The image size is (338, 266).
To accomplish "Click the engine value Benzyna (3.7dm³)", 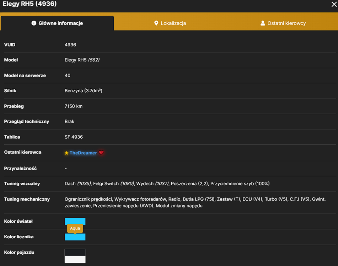I will point(84,91).
